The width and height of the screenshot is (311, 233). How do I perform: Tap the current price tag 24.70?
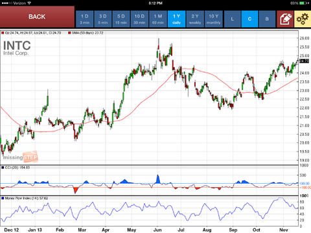(305, 61)
